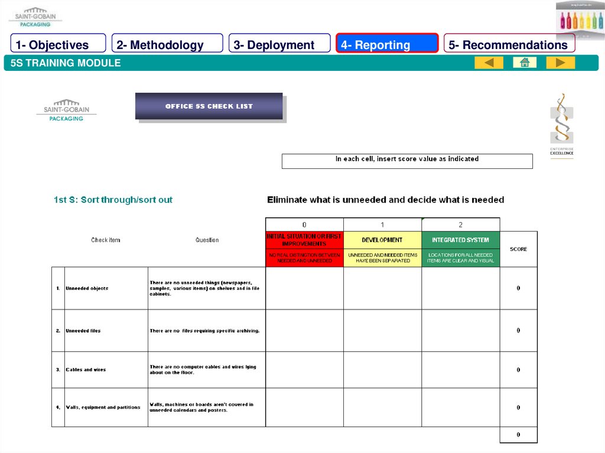Click the red Initial Situation header cell
Viewport: 605px width, 453px height.
coord(304,240)
